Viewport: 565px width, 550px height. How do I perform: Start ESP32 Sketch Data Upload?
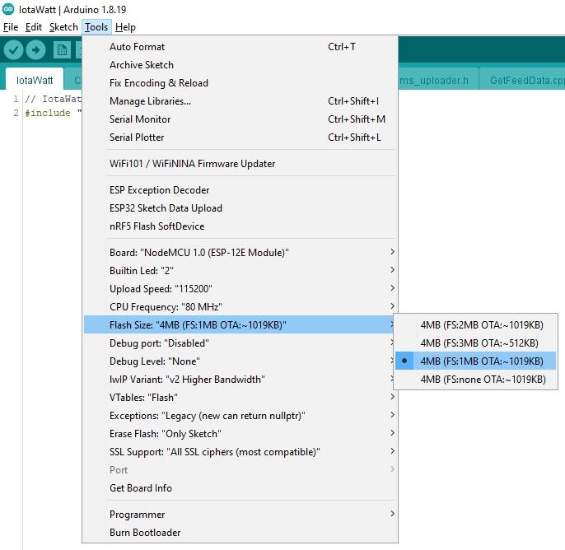point(240,207)
